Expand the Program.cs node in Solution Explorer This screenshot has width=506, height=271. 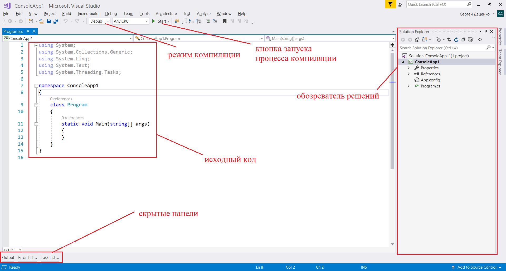(408, 86)
